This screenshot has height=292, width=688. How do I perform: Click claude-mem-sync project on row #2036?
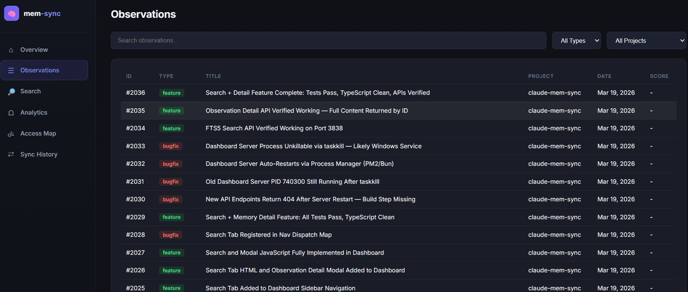coord(555,93)
